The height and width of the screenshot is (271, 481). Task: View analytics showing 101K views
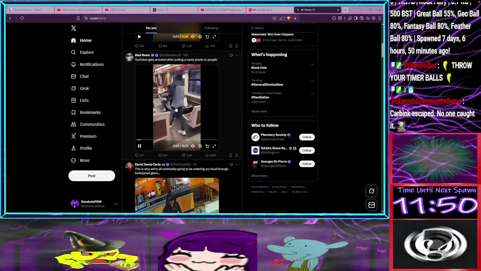click(x=211, y=46)
